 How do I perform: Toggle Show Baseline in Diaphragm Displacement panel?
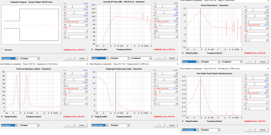[x=92, y=116]
